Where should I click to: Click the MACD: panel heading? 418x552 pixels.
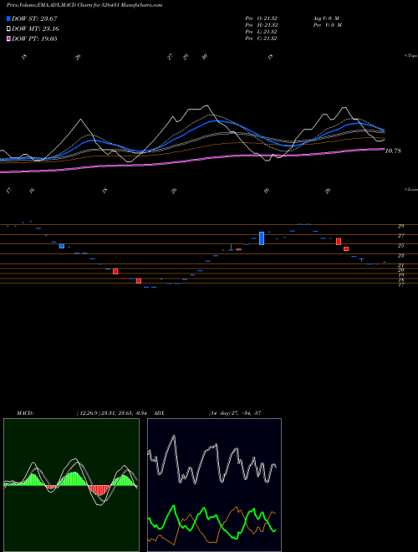(24, 413)
